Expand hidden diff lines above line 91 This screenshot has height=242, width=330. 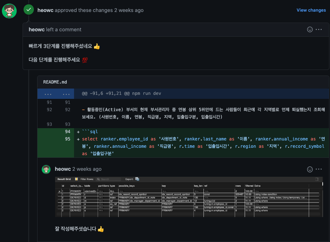pyautogui.click(x=56, y=94)
